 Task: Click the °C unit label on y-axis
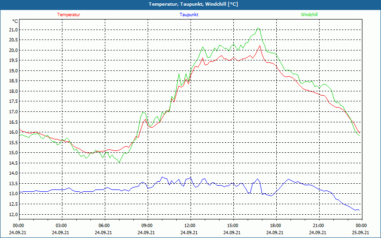15,21
